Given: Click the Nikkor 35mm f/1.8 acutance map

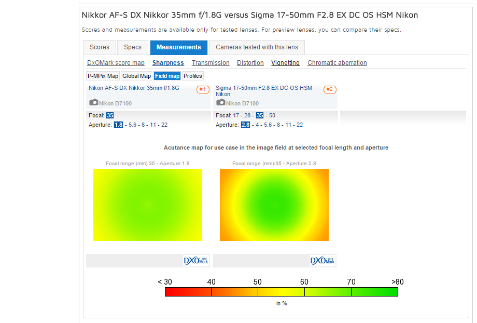Looking at the screenshot, I should pos(148,205).
